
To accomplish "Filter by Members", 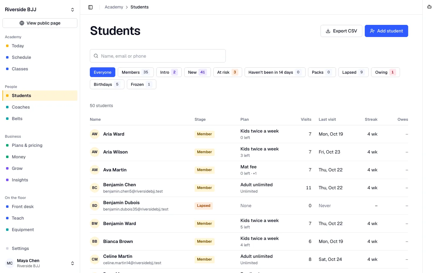I will coord(136,72).
